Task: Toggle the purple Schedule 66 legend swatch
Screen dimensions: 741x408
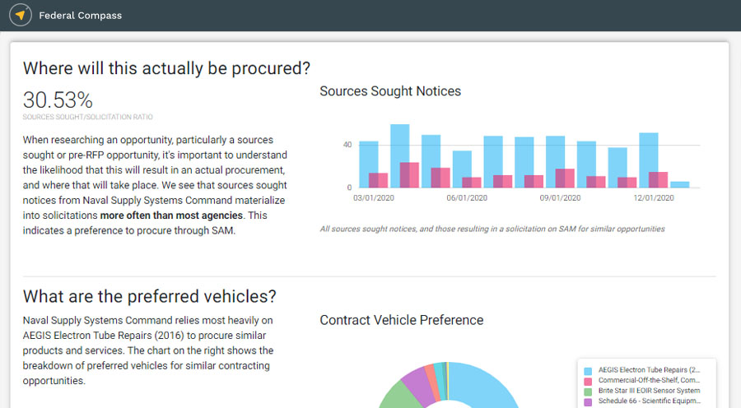Action: click(588, 402)
